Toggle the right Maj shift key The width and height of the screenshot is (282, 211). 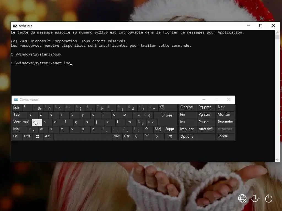click(x=158, y=129)
